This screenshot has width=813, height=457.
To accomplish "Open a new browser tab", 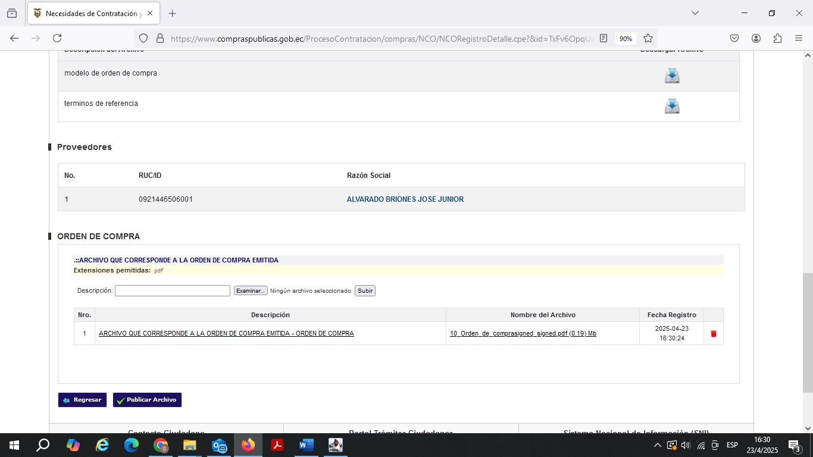I will pyautogui.click(x=173, y=13).
